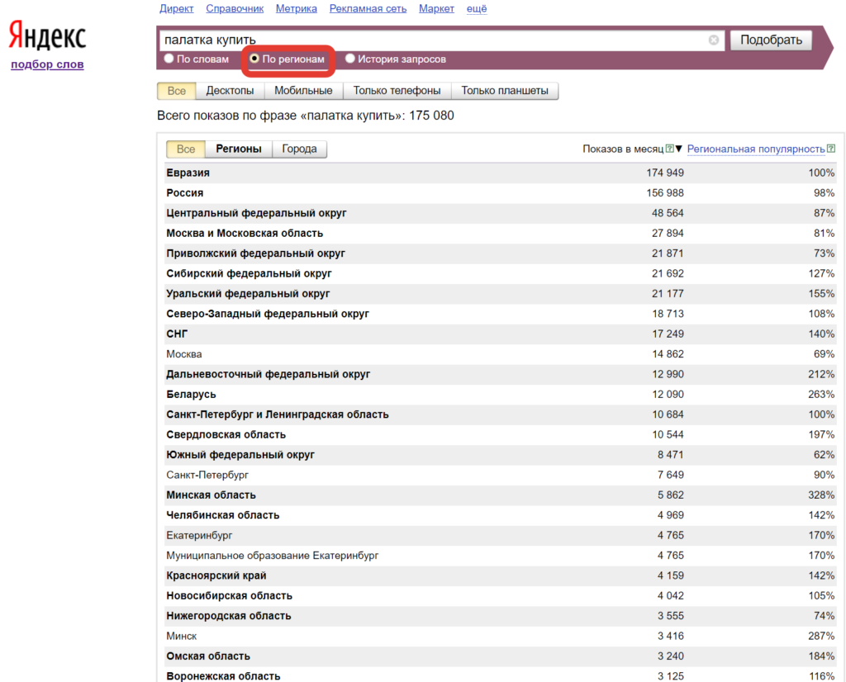Click the Воронежская область row
This screenshot has height=682, width=846.
[x=501, y=675]
